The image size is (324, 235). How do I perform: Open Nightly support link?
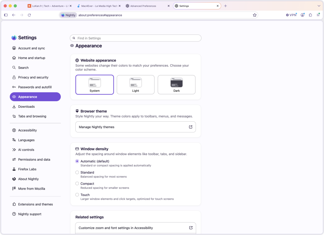pos(35,214)
